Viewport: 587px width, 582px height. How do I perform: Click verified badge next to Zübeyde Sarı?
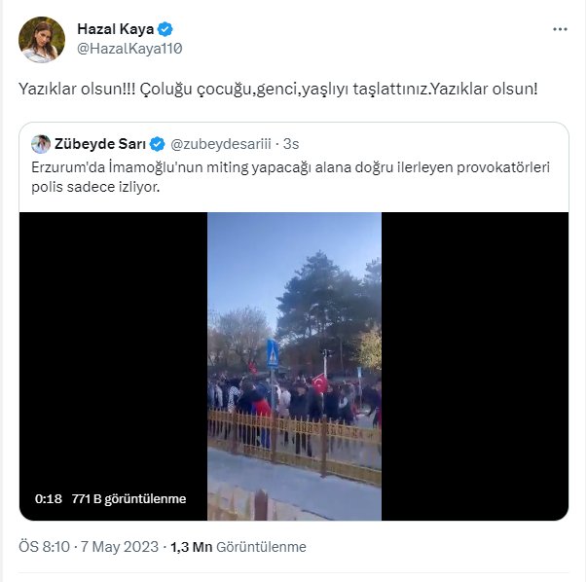[158, 144]
